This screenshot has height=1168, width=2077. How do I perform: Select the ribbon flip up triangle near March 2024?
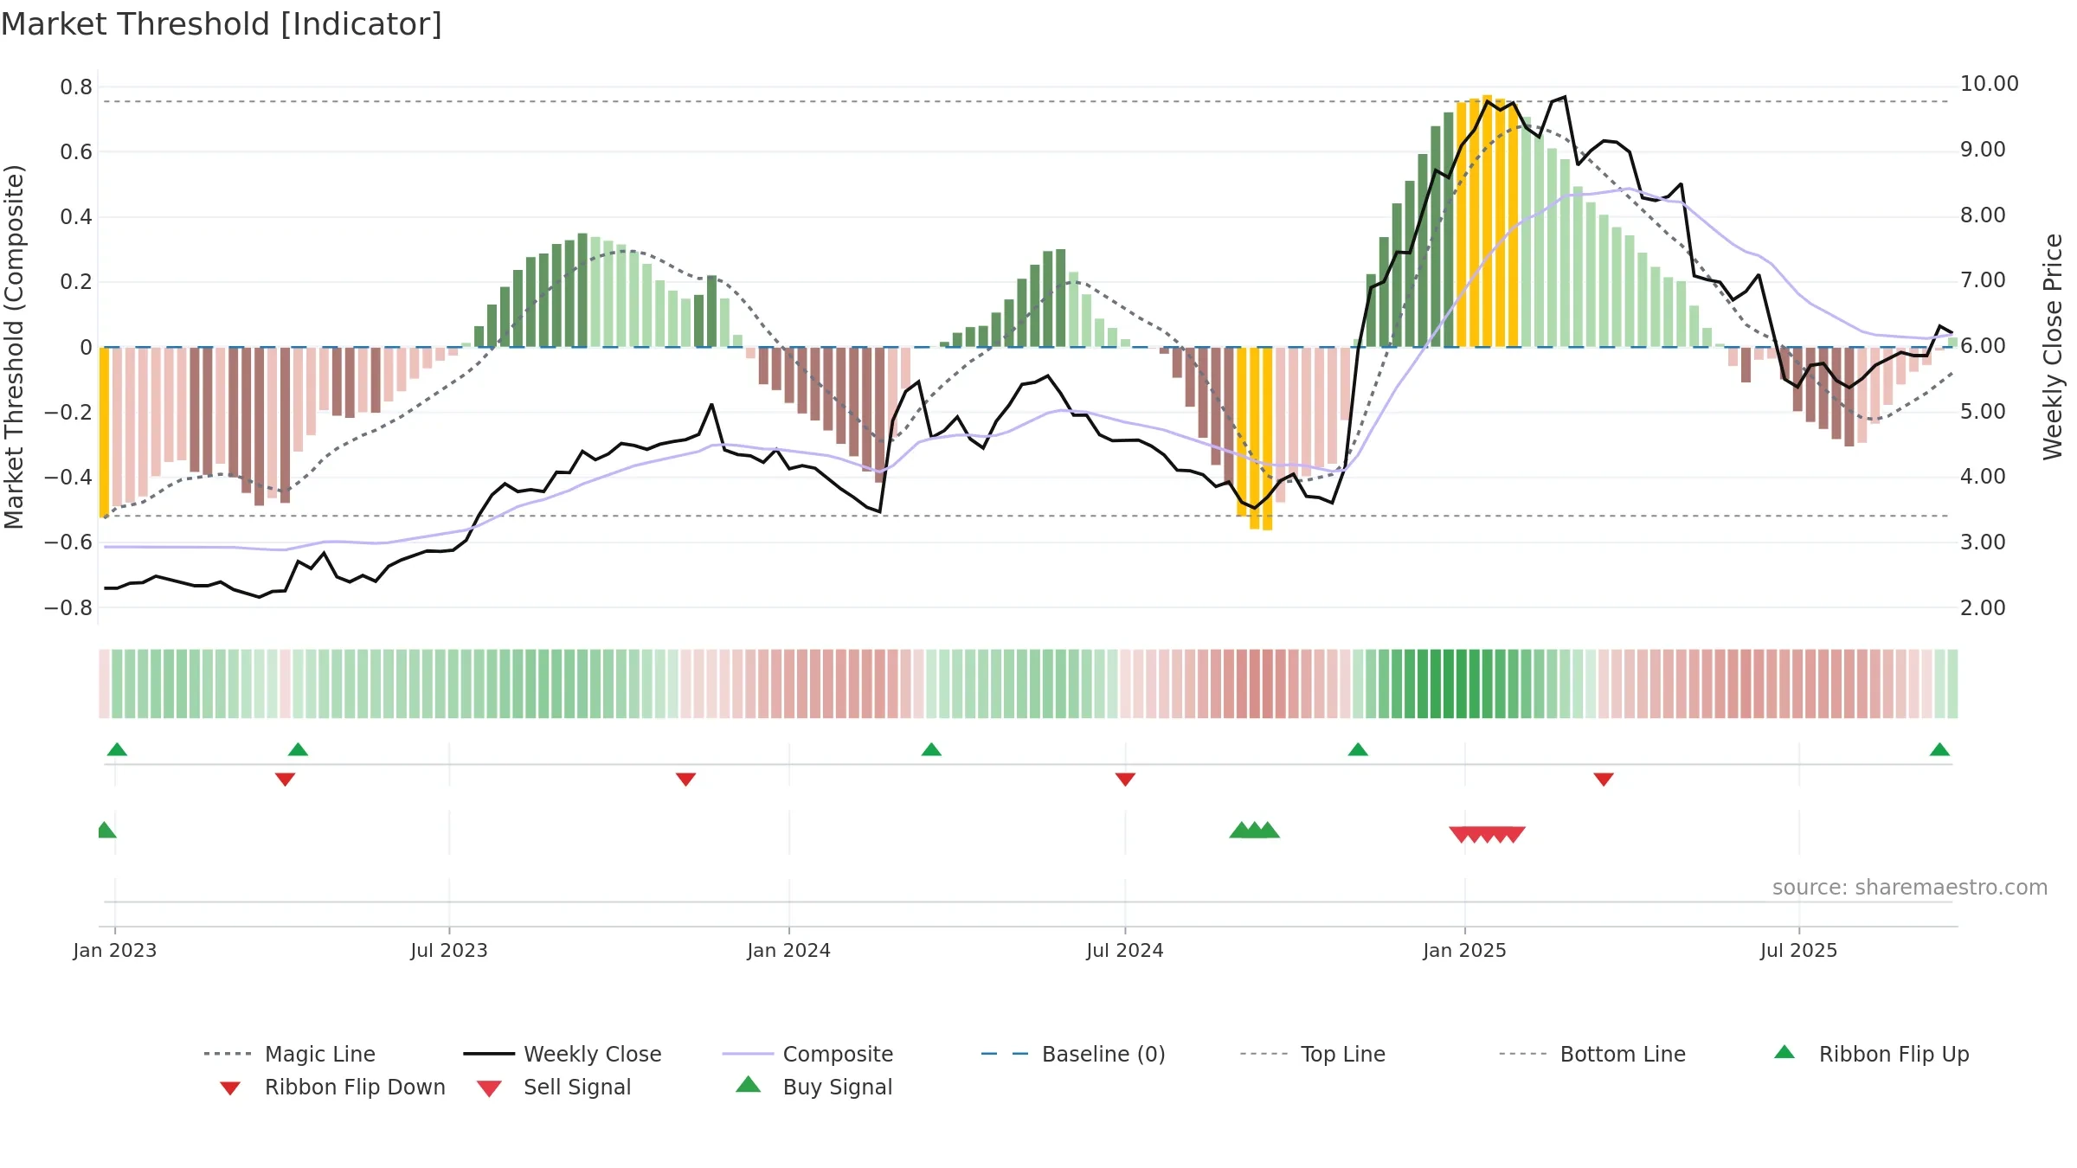click(x=931, y=749)
